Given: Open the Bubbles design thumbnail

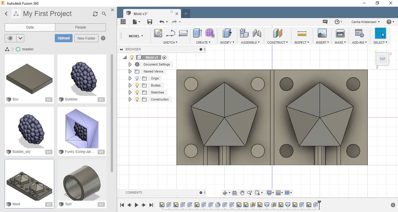Looking at the screenshot, I should [x=82, y=76].
